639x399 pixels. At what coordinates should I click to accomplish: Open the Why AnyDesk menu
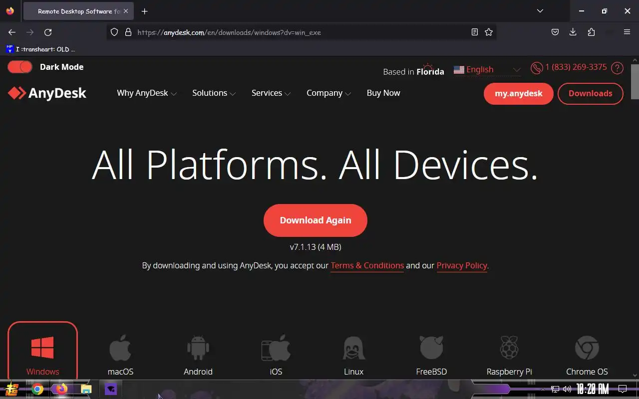tap(147, 93)
